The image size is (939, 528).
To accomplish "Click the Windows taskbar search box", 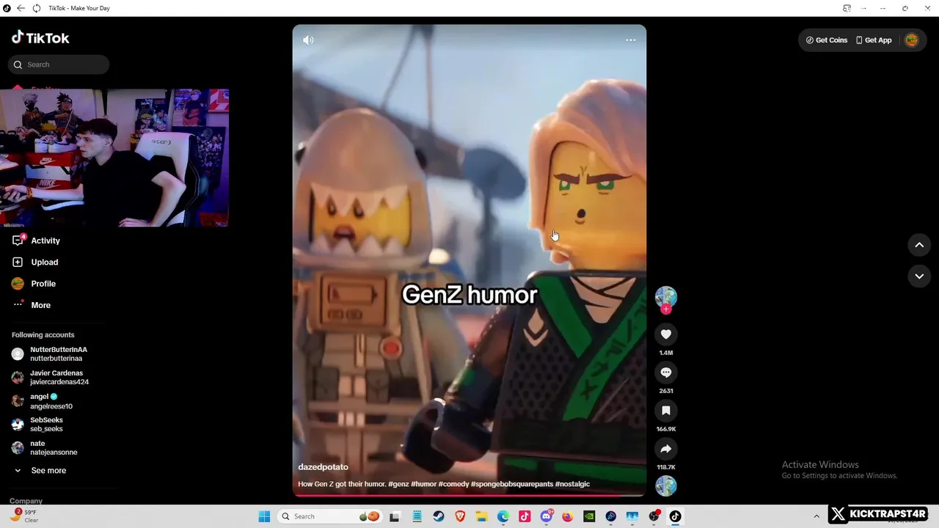I will [332, 516].
